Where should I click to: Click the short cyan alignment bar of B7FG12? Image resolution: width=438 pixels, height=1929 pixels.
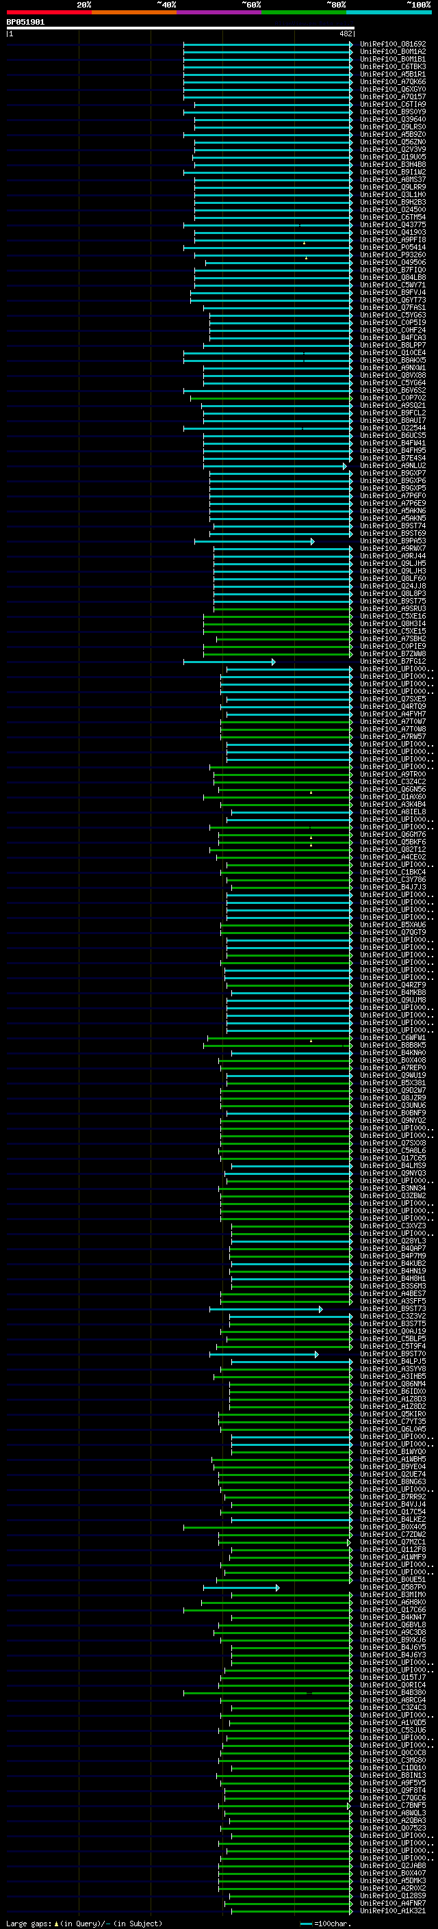[x=229, y=662]
